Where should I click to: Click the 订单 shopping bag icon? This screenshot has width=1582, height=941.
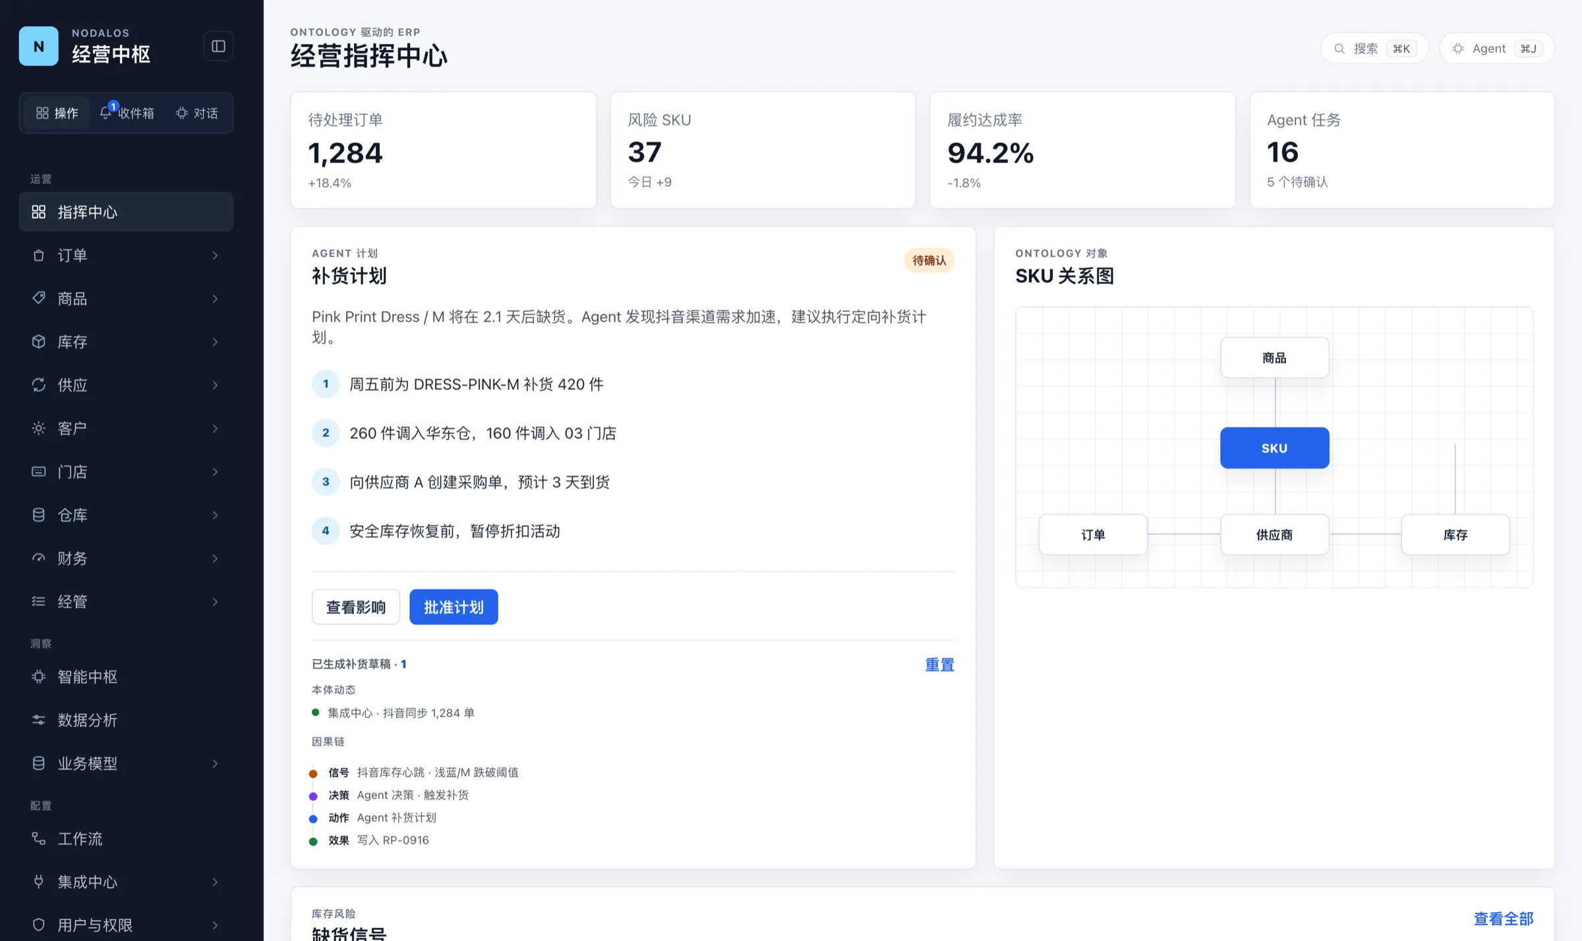tap(39, 255)
